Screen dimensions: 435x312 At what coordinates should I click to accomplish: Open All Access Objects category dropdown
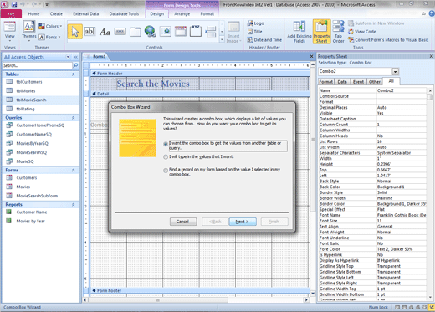tap(68, 57)
